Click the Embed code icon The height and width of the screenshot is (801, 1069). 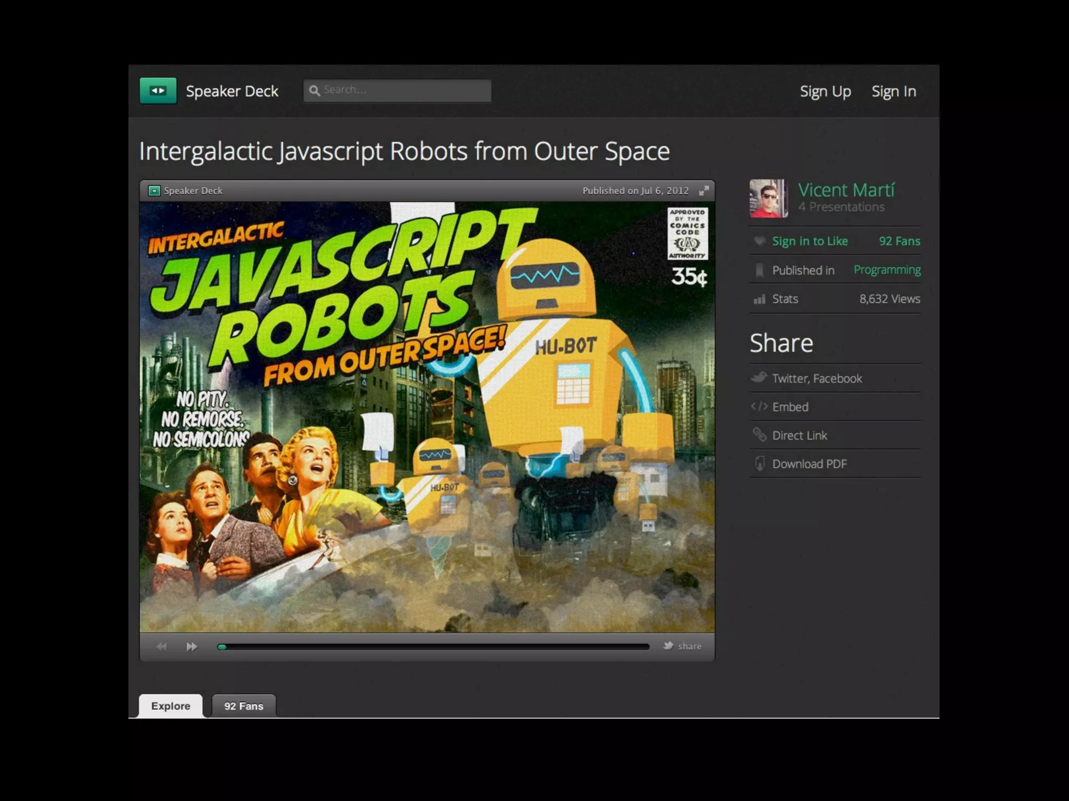tap(759, 407)
